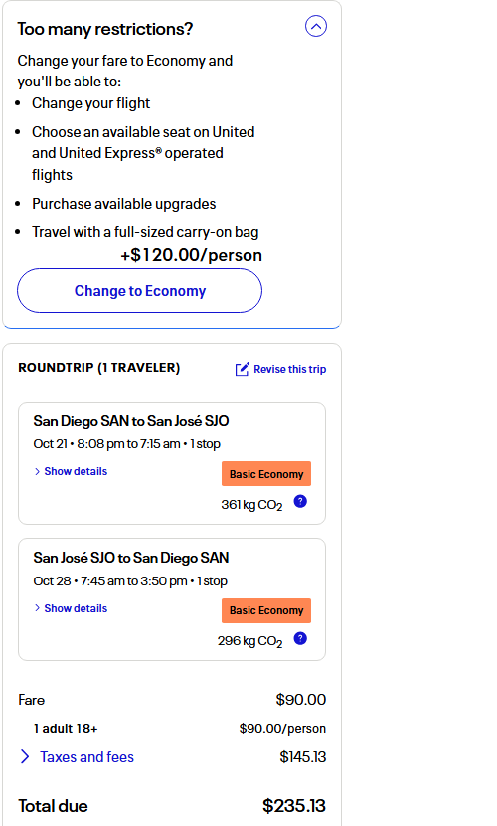Click the help icon next to 296 kg CO2

pos(300,638)
